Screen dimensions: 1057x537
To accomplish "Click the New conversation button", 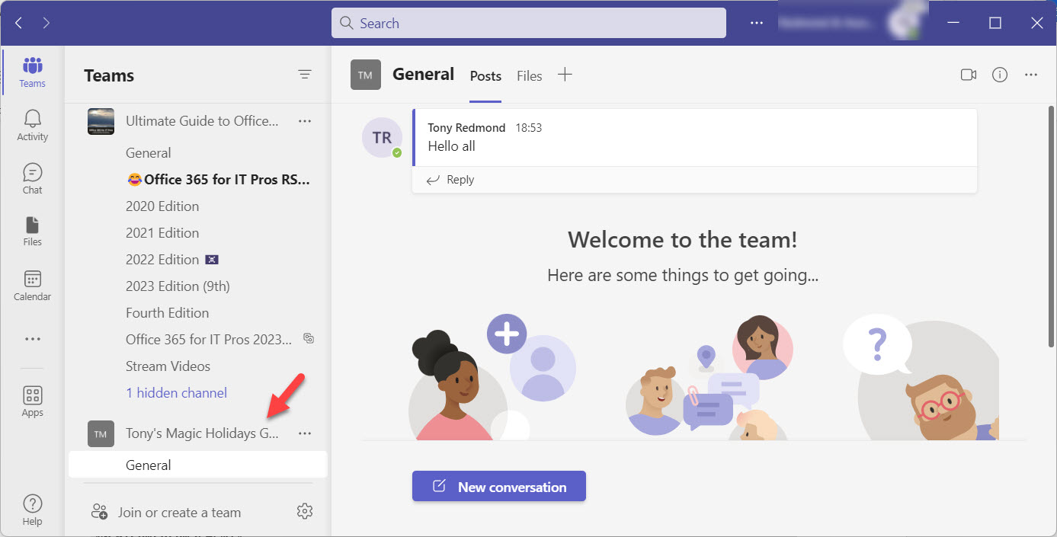I will [499, 487].
